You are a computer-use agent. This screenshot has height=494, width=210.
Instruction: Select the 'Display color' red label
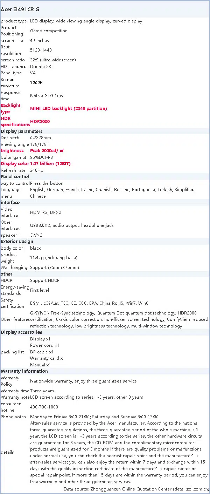pos(15,164)
